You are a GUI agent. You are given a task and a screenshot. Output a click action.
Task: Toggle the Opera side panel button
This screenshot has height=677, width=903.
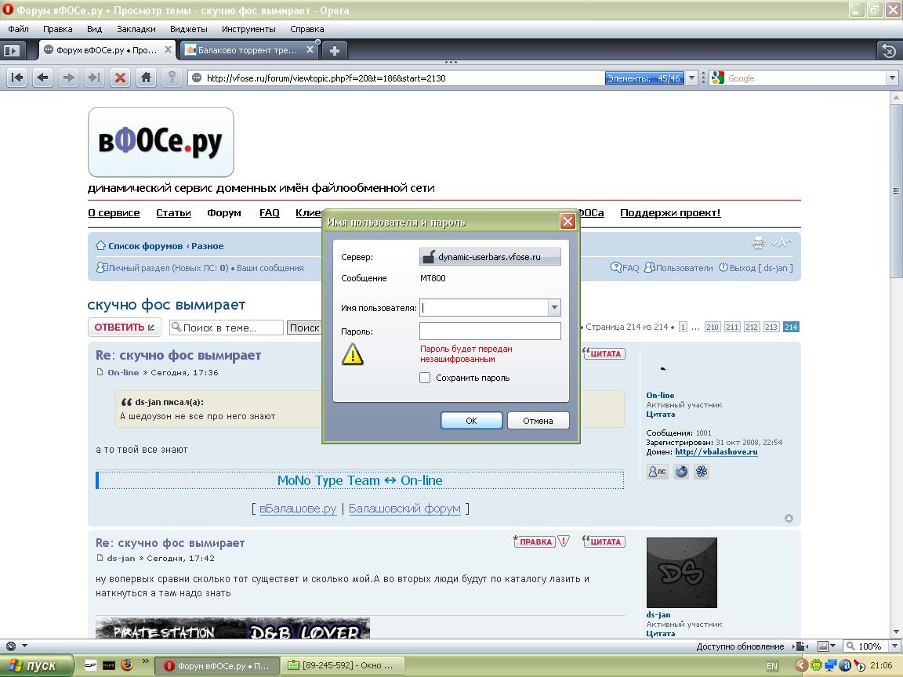(11, 50)
